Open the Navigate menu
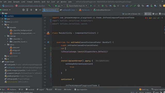The image size is (165, 93). click(x=16, y=2)
